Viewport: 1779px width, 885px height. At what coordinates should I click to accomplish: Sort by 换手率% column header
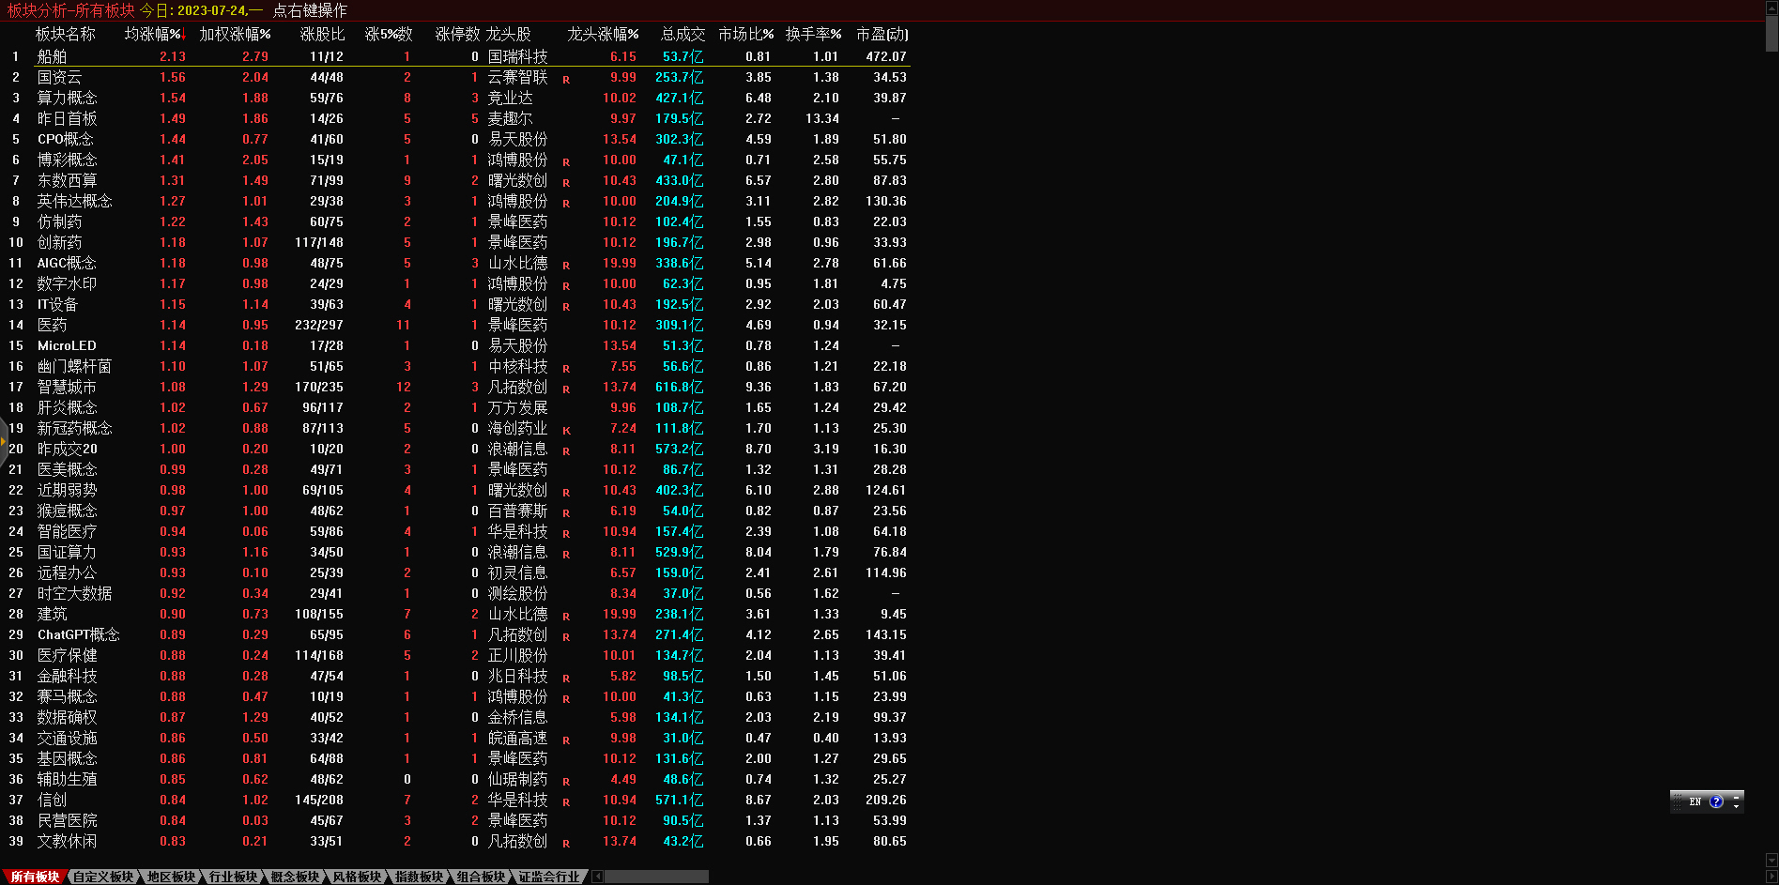click(x=813, y=34)
